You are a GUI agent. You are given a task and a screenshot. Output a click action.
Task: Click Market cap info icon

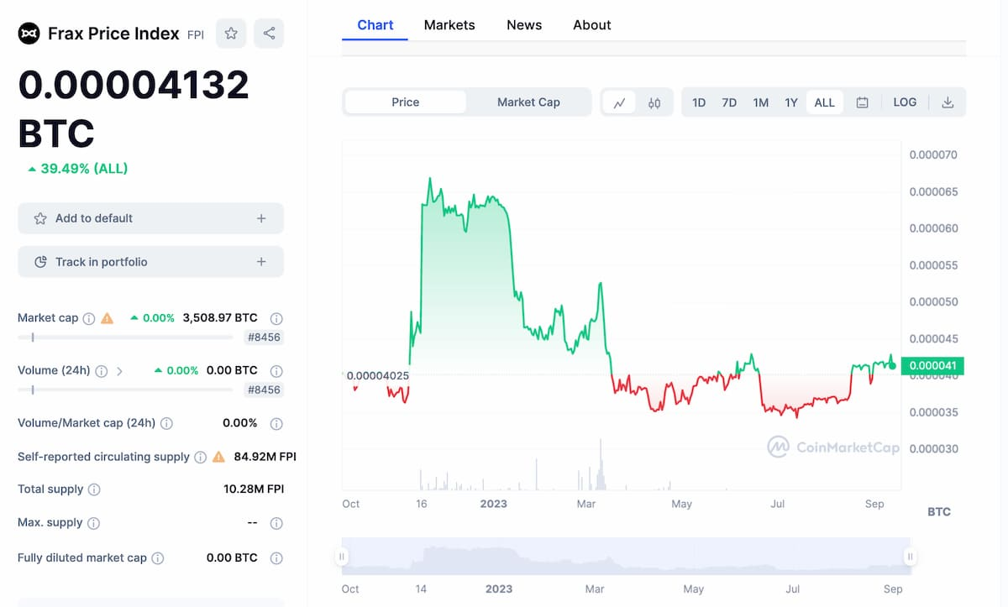(x=89, y=318)
